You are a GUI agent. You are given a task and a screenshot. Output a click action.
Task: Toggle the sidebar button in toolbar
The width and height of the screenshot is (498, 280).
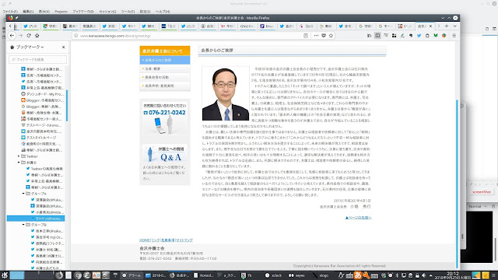377,36
